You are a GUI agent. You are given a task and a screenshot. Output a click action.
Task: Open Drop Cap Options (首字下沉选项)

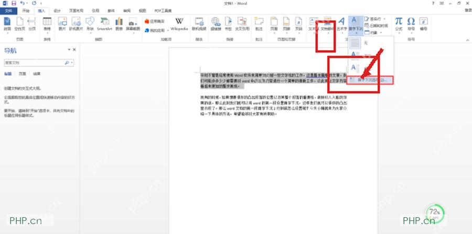point(370,80)
